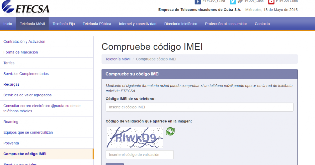
Task: Click the Compruebe su código IMEI panel header
Action: tap(199, 74)
